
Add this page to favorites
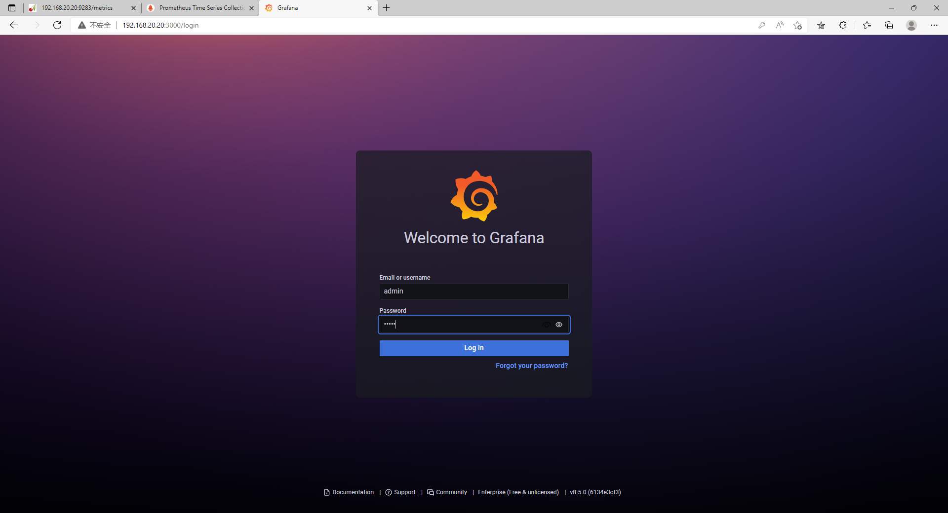click(x=797, y=25)
